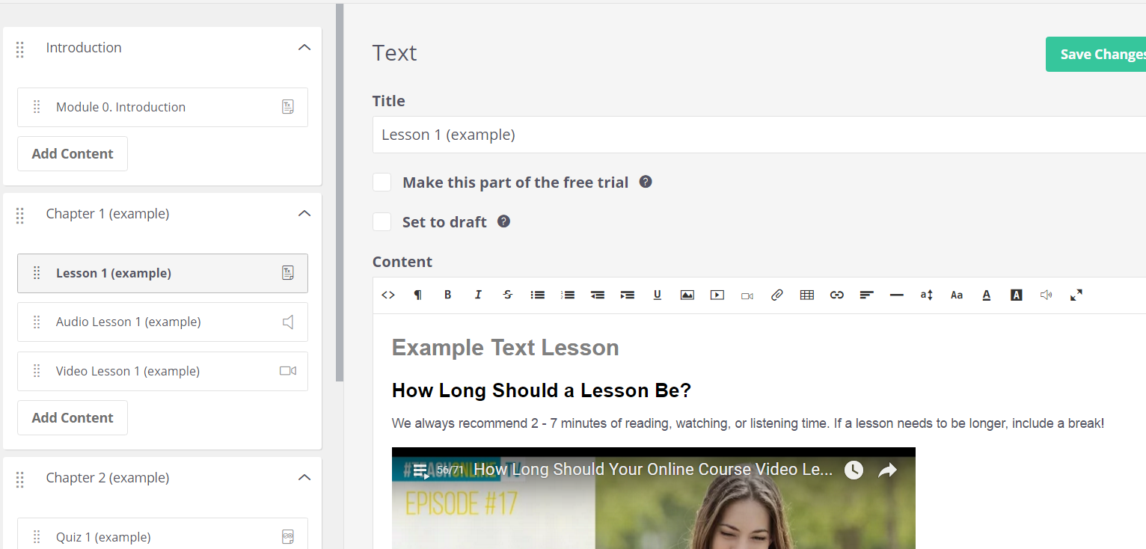This screenshot has width=1146, height=549.
Task: Indent the selected text
Action: tap(628, 295)
